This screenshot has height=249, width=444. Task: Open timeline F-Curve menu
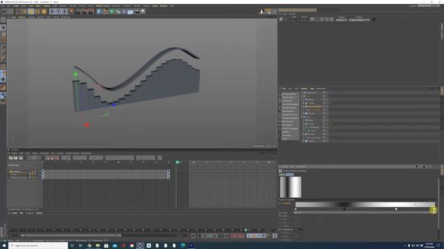[60, 154]
